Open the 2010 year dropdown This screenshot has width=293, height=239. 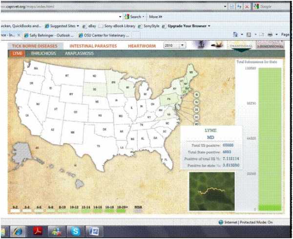[175, 45]
